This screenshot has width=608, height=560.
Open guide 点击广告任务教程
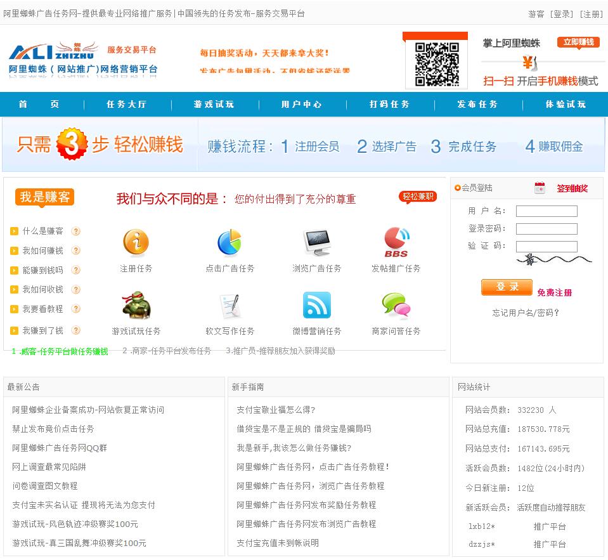(x=313, y=467)
